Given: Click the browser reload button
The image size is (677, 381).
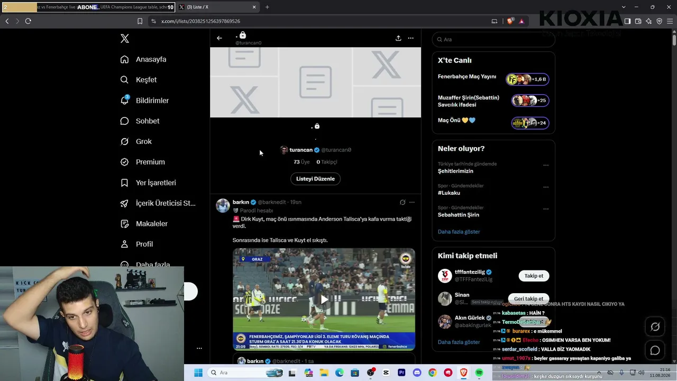Looking at the screenshot, I should 28,21.
